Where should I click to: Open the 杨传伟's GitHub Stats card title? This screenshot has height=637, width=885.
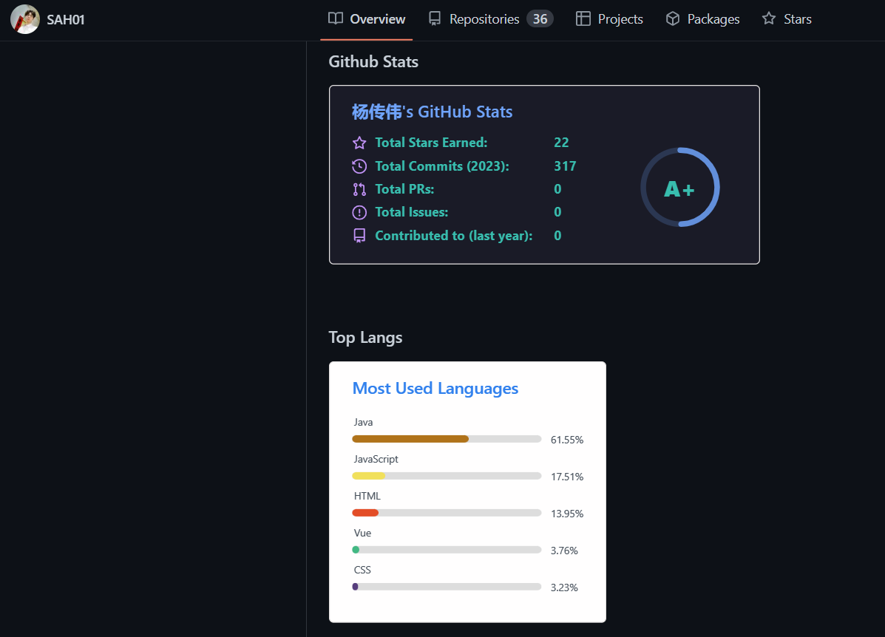click(x=433, y=112)
